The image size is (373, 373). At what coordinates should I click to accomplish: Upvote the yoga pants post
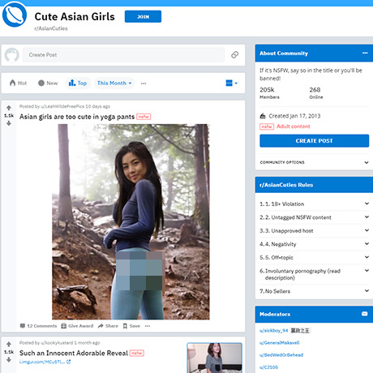pos(9,108)
